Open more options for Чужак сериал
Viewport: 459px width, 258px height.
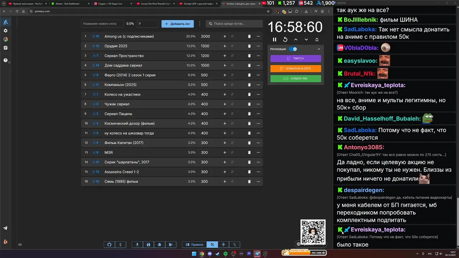[258, 104]
